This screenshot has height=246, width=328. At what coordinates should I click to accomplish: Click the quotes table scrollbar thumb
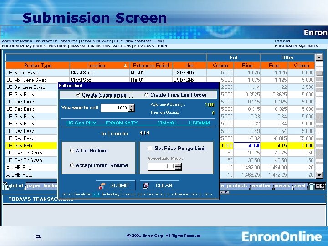[x=319, y=73]
